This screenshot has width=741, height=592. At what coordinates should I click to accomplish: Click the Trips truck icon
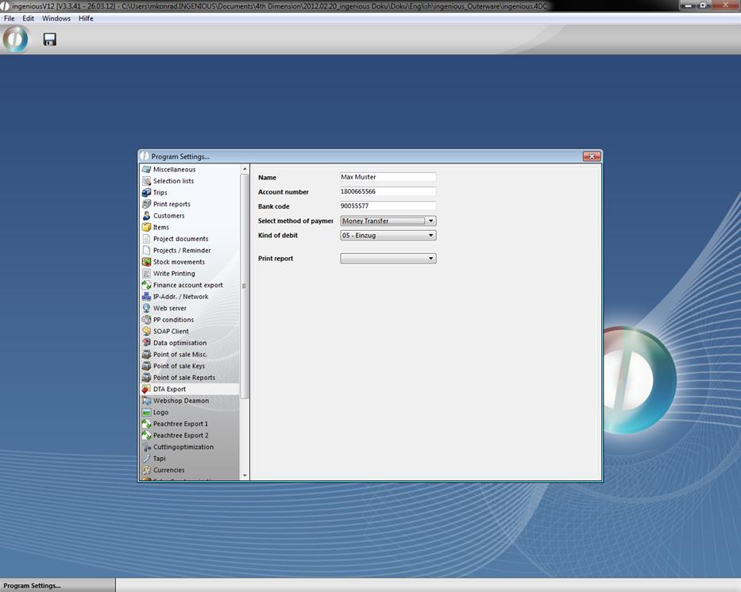point(146,193)
